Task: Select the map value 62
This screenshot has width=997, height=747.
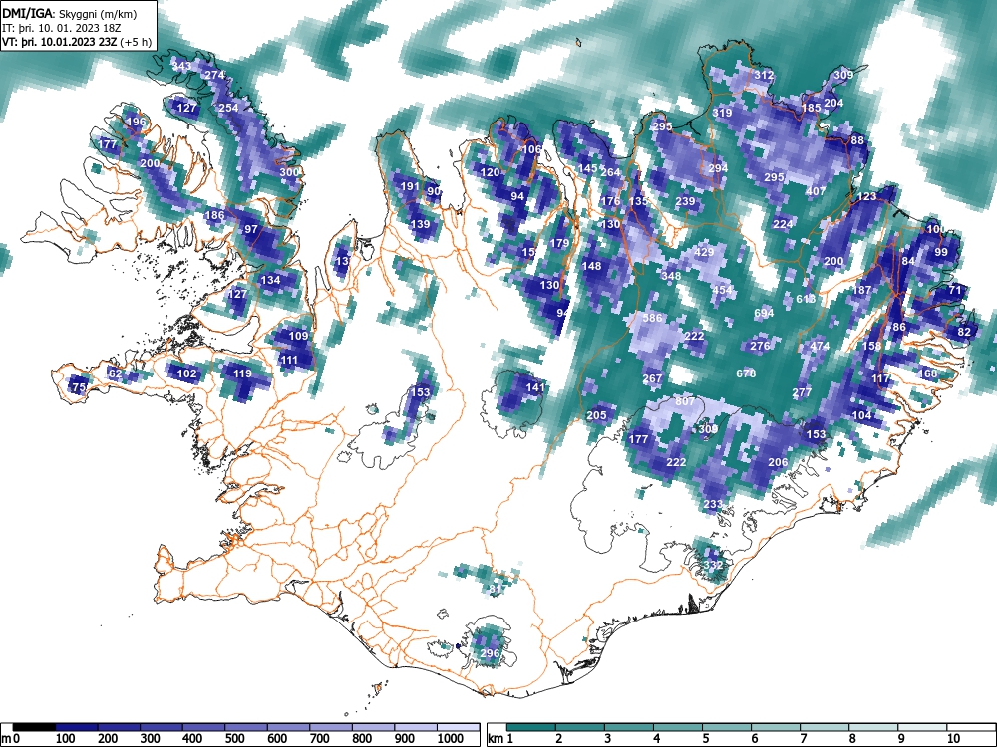Action: [x=115, y=373]
